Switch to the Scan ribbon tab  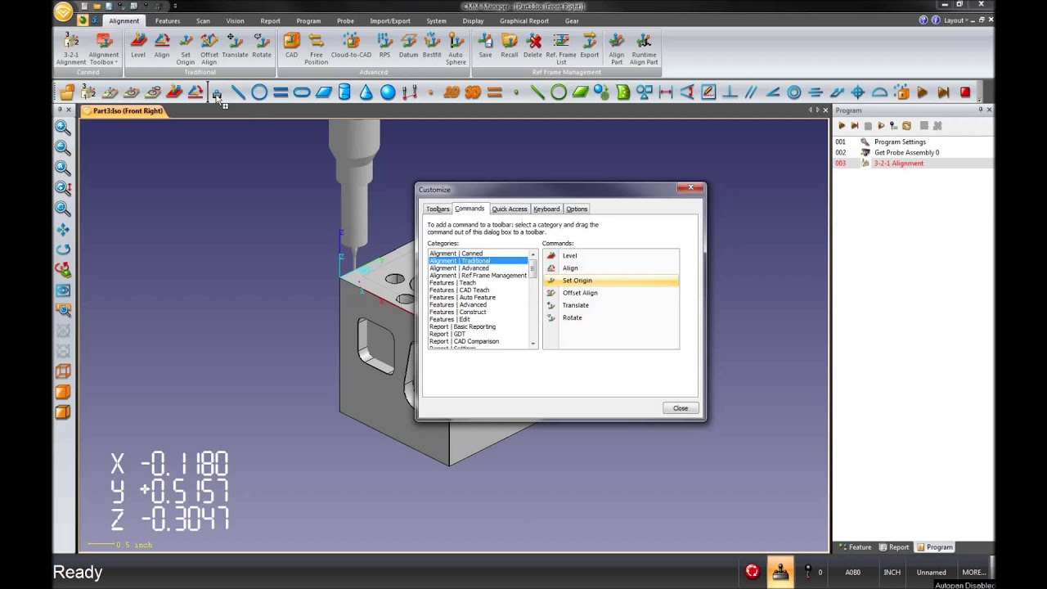pyautogui.click(x=203, y=20)
